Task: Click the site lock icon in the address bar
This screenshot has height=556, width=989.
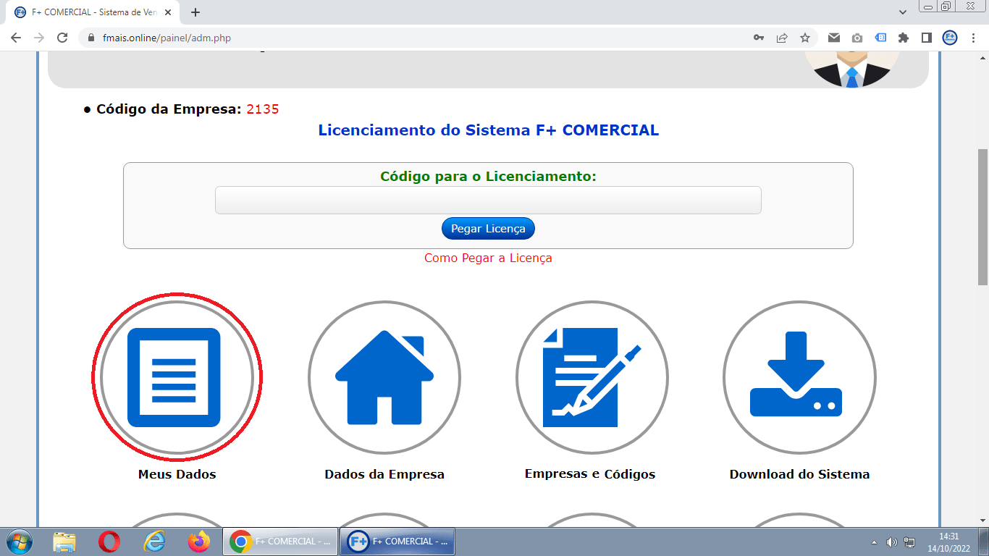Action: [x=91, y=38]
